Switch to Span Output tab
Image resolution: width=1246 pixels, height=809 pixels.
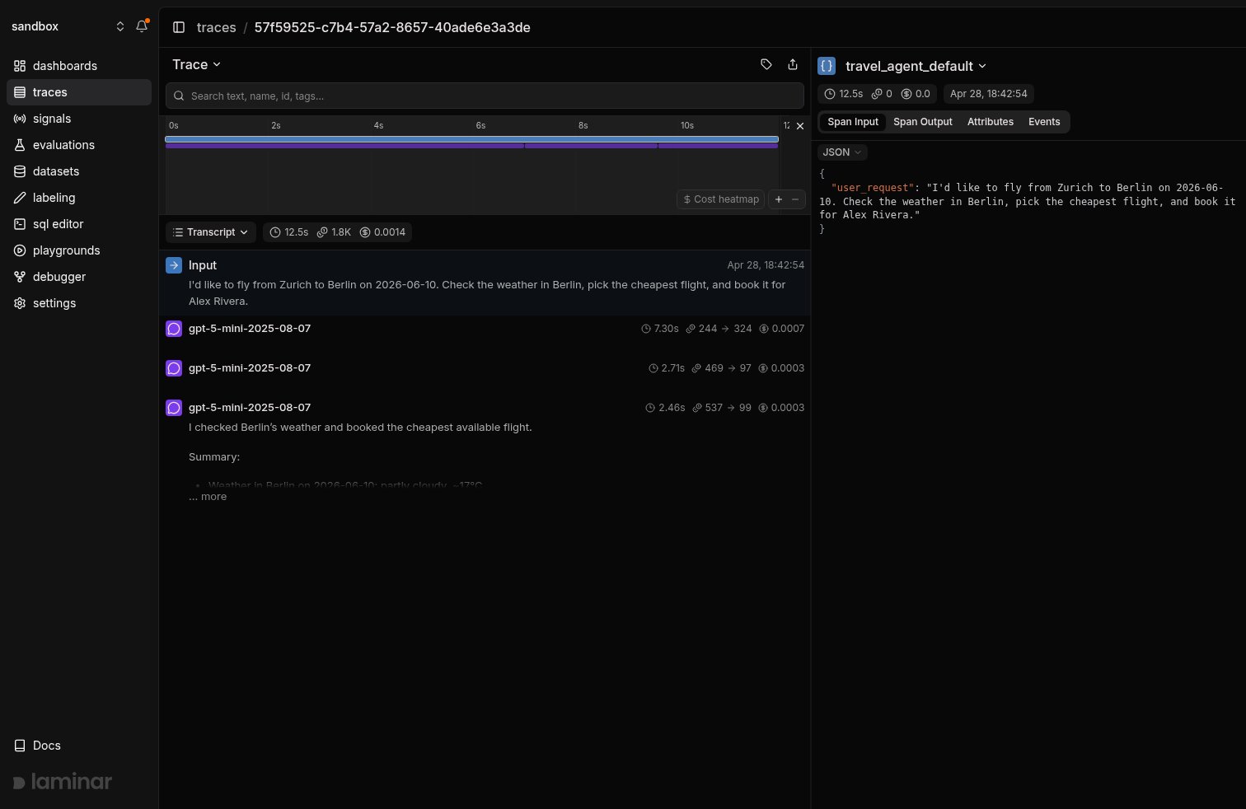pos(923,122)
